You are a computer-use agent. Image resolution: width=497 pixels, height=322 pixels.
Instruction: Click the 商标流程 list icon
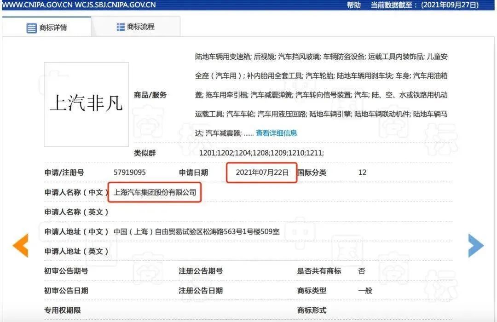point(121,27)
